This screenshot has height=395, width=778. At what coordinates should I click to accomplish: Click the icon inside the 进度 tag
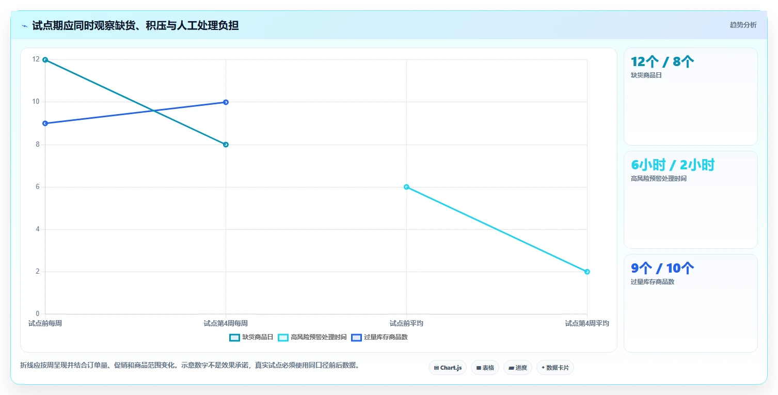(511, 368)
